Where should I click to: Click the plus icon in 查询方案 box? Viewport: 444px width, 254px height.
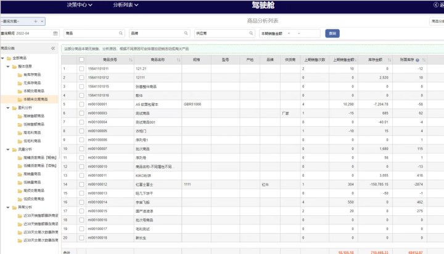point(35,21)
